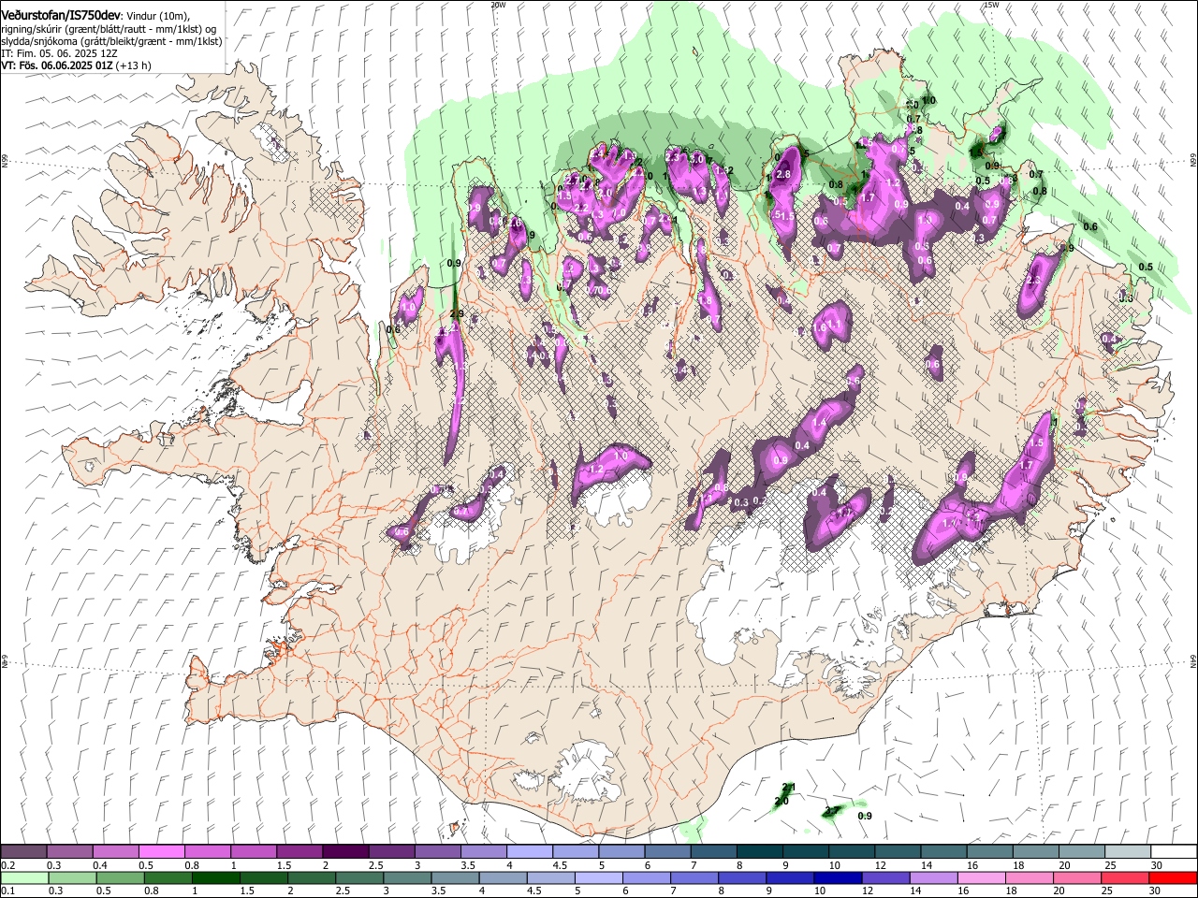The height and width of the screenshot is (898, 1198).
Task: Click bottom-row legend swatch between 3 and 3.5
Action: [x=406, y=878]
